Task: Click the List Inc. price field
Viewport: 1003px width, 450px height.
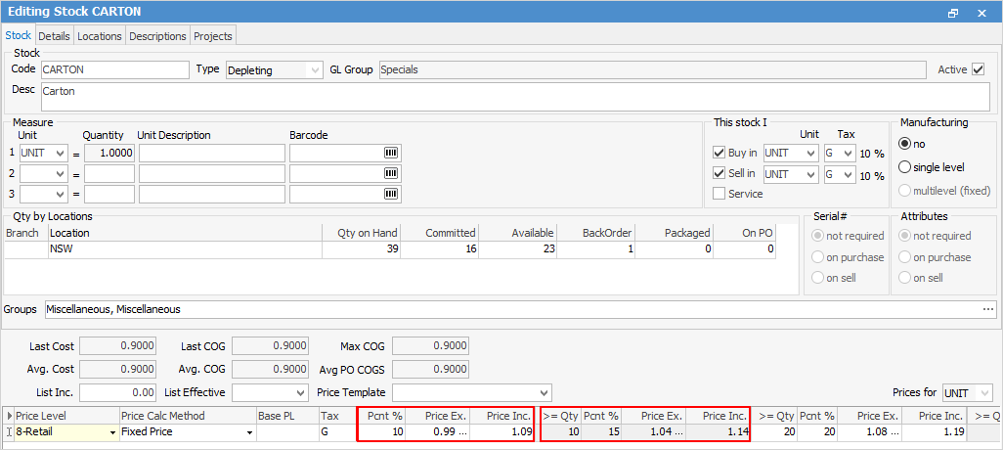Action: 118,392
